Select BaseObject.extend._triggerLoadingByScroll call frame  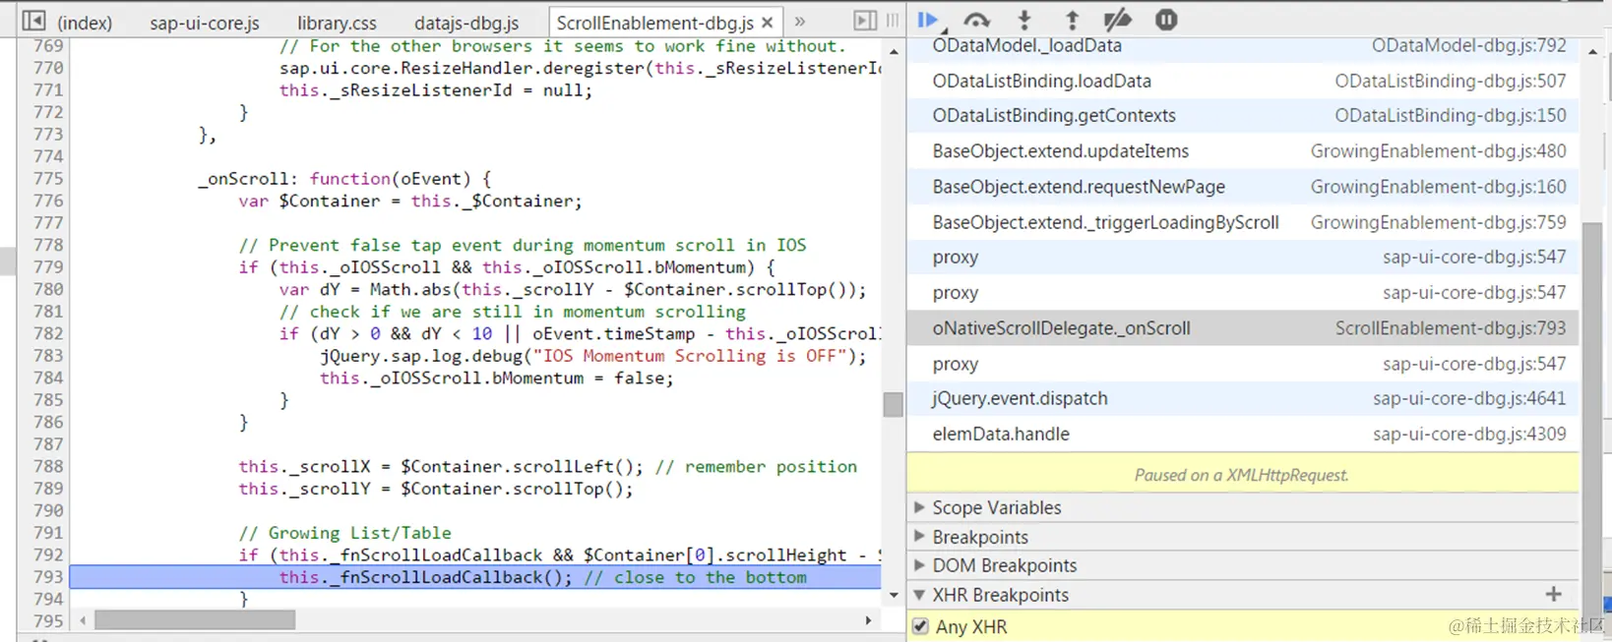tap(1242, 222)
